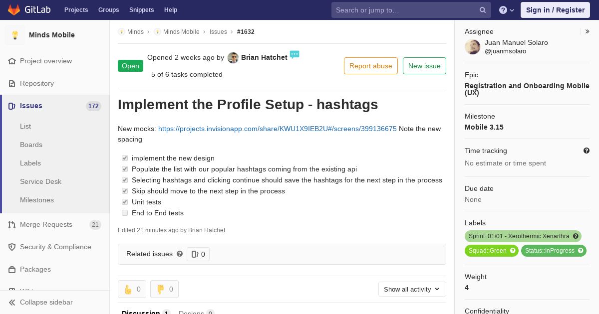Click the help icon on Squad::Green label
599x314 pixels.
pyautogui.click(x=513, y=251)
